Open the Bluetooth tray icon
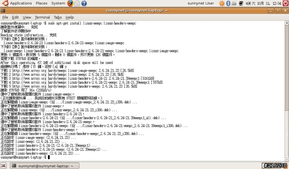 228,3
